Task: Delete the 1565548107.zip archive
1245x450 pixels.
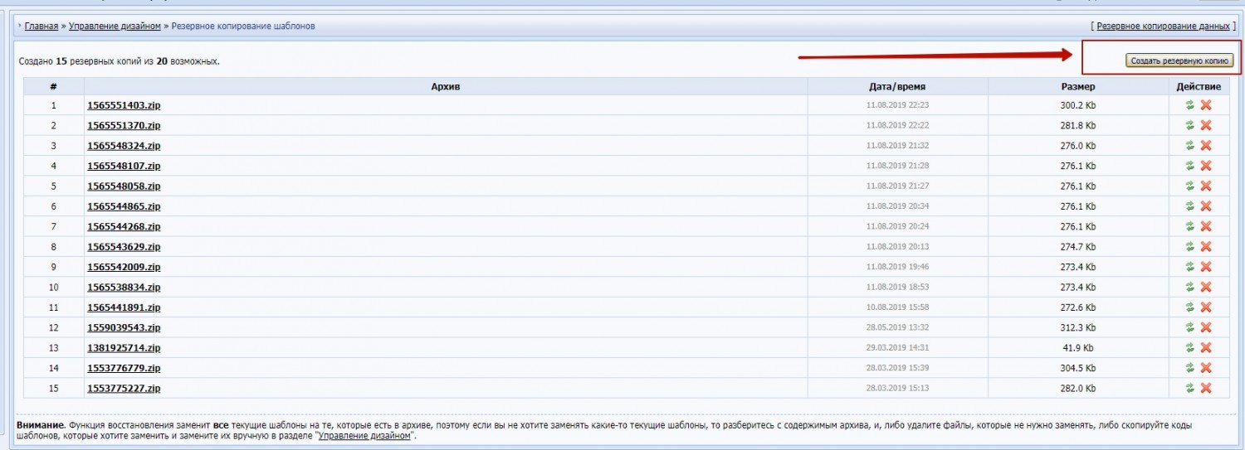Action: 1206,166
